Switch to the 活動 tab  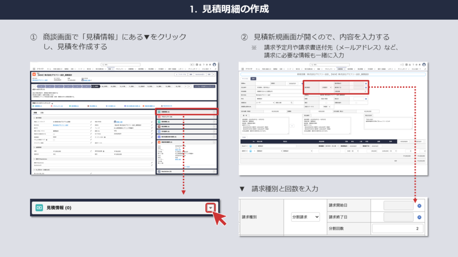tap(42, 114)
